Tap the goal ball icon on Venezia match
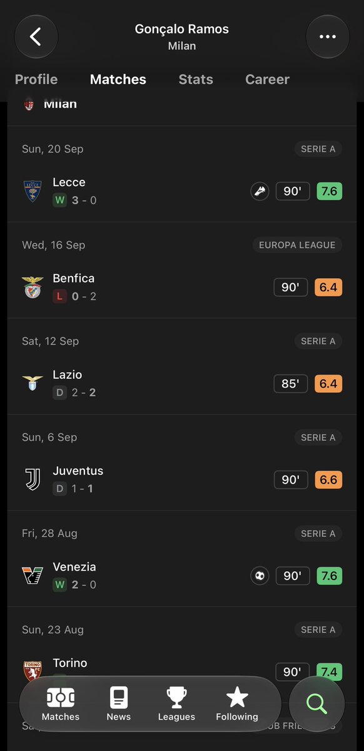 pos(260,576)
